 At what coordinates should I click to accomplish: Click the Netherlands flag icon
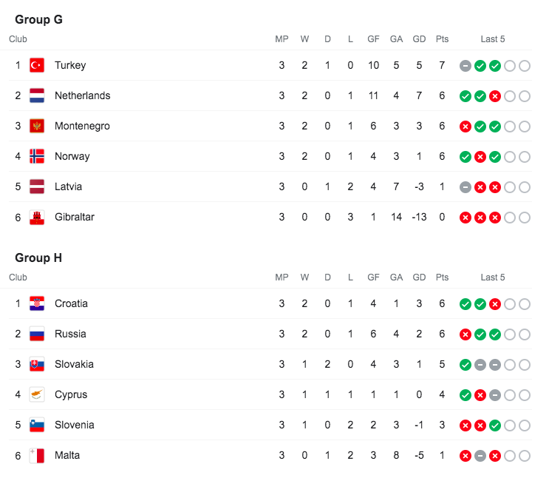click(37, 95)
